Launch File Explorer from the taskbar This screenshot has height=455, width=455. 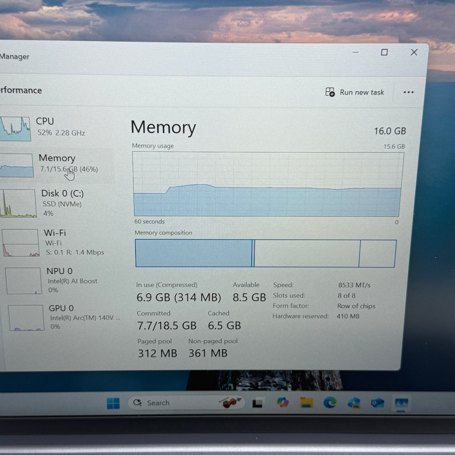point(306,402)
